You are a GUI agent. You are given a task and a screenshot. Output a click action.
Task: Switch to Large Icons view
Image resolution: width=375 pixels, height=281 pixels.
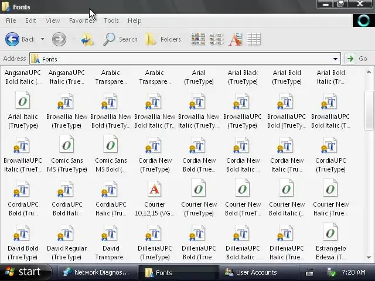point(198,39)
